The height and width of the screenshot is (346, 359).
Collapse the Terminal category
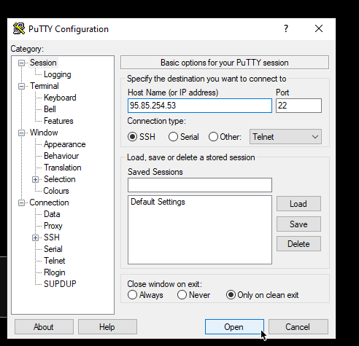coord(21,86)
